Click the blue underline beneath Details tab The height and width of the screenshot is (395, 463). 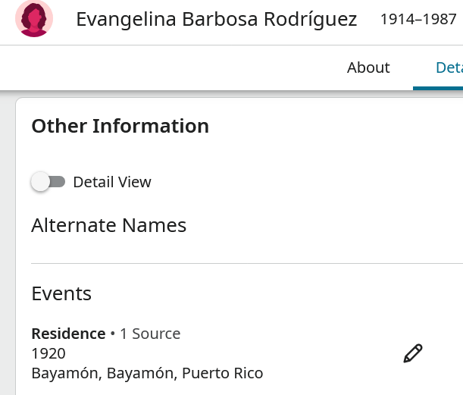[438, 88]
